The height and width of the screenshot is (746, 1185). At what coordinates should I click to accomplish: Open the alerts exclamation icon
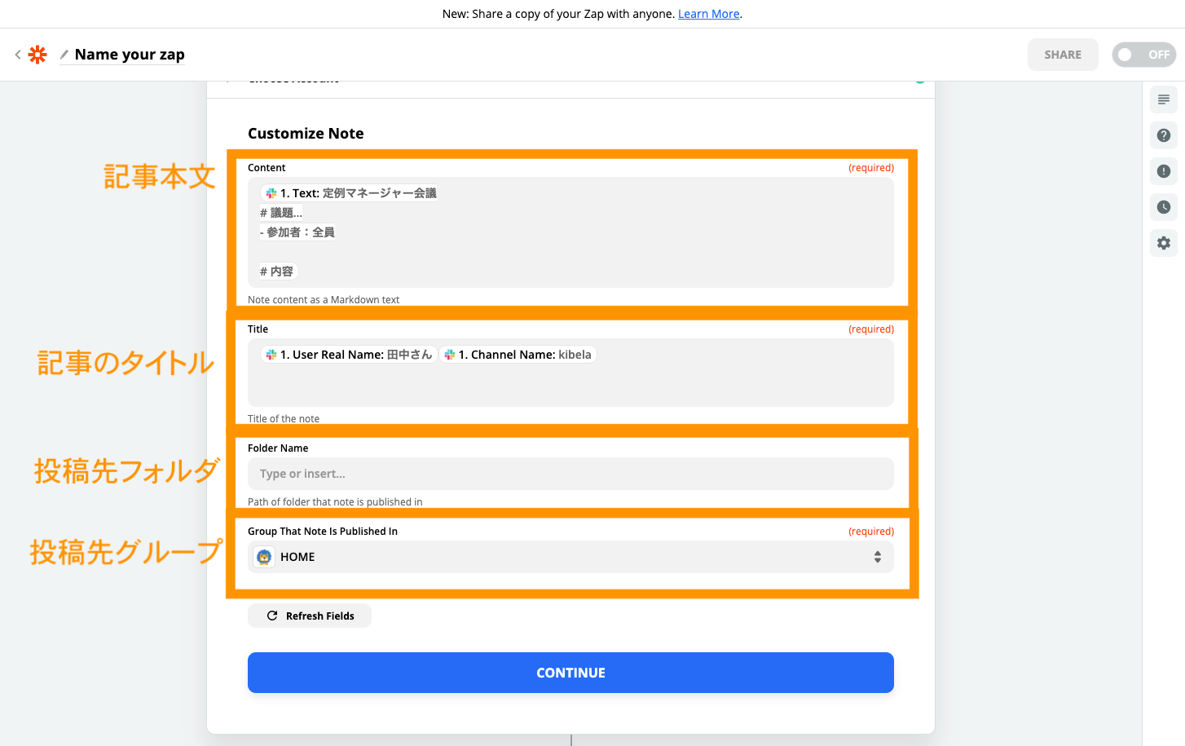click(x=1163, y=171)
